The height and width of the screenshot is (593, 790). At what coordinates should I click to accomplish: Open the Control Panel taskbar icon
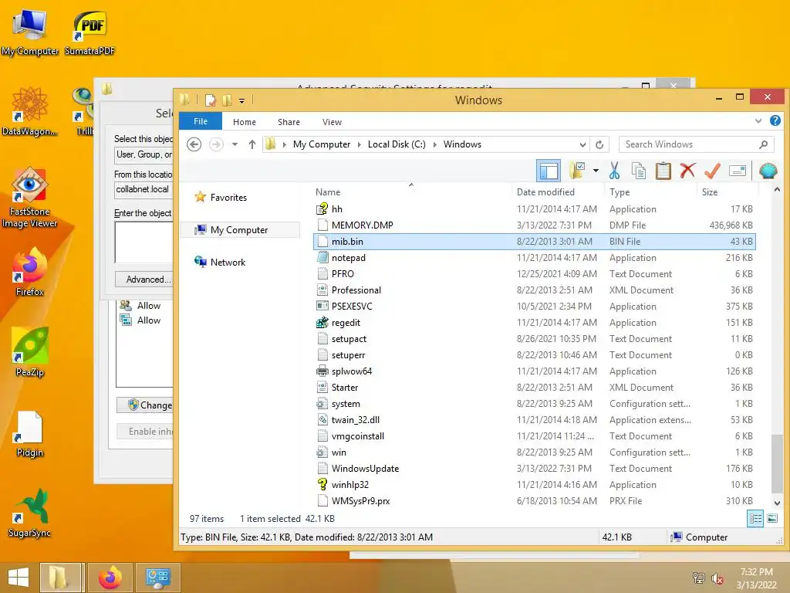pyautogui.click(x=157, y=578)
